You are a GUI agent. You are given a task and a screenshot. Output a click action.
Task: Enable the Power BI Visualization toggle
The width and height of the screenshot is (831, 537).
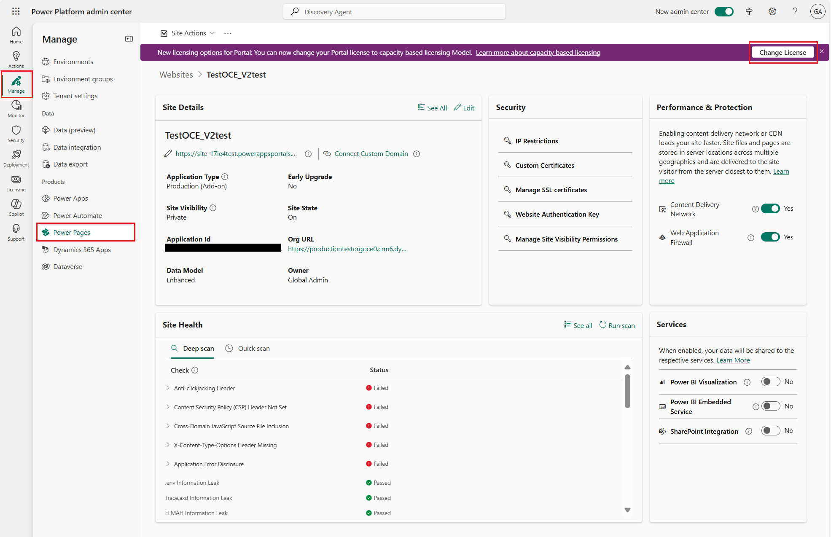point(770,382)
